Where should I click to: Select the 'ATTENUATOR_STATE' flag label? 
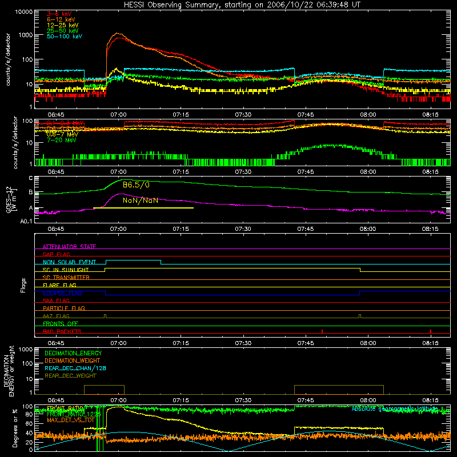[69, 247]
